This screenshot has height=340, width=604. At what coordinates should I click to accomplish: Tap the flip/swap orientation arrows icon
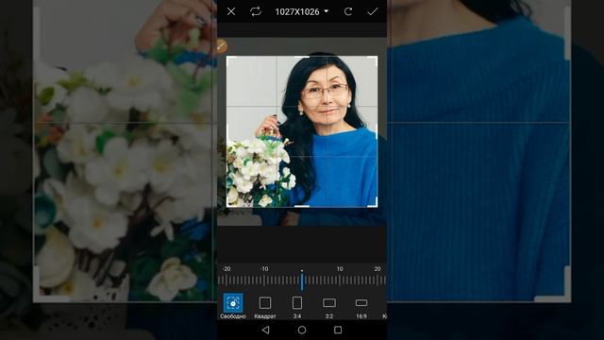coord(256,11)
